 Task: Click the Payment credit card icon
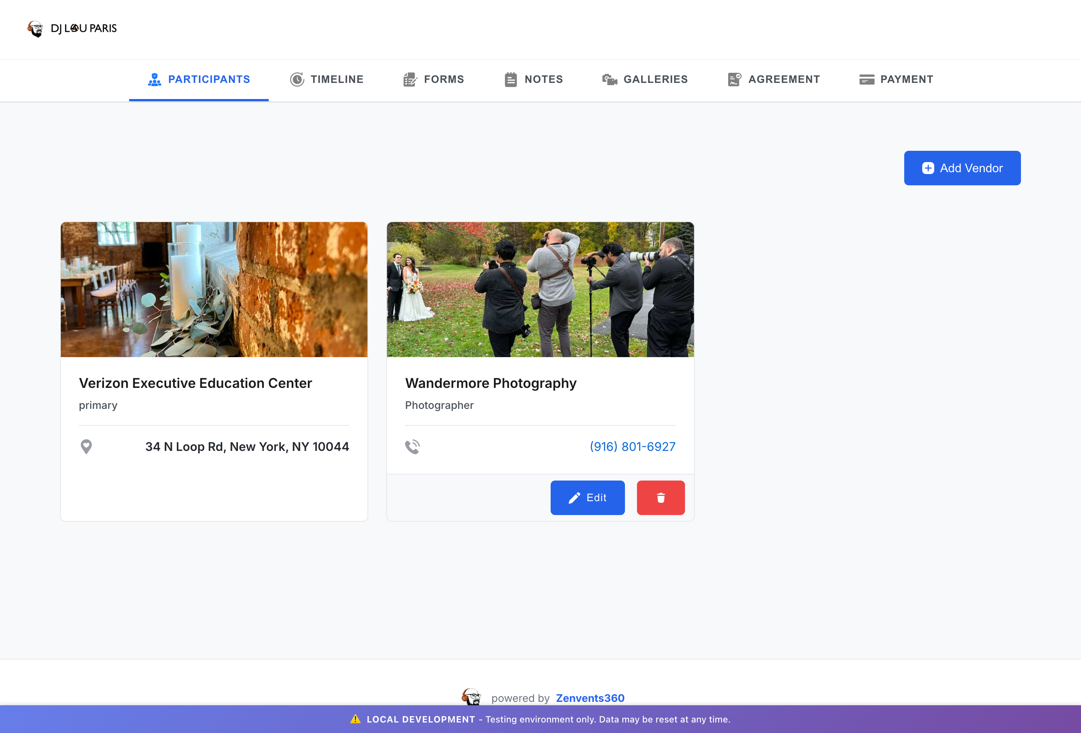pyautogui.click(x=867, y=80)
